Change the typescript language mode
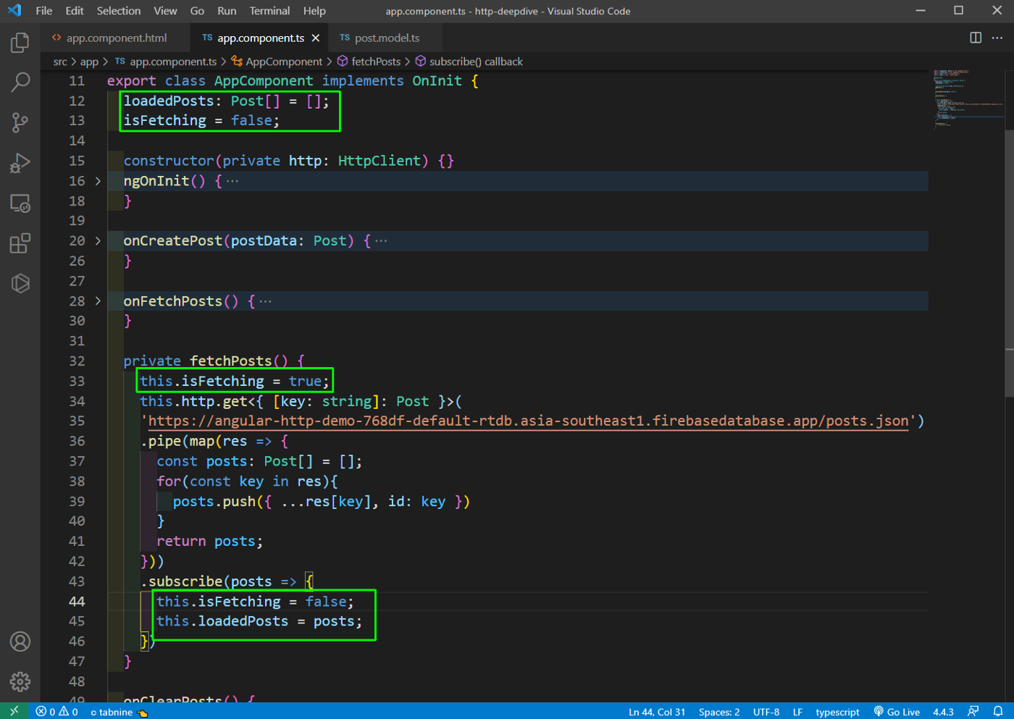This screenshot has width=1014, height=719. click(x=837, y=712)
